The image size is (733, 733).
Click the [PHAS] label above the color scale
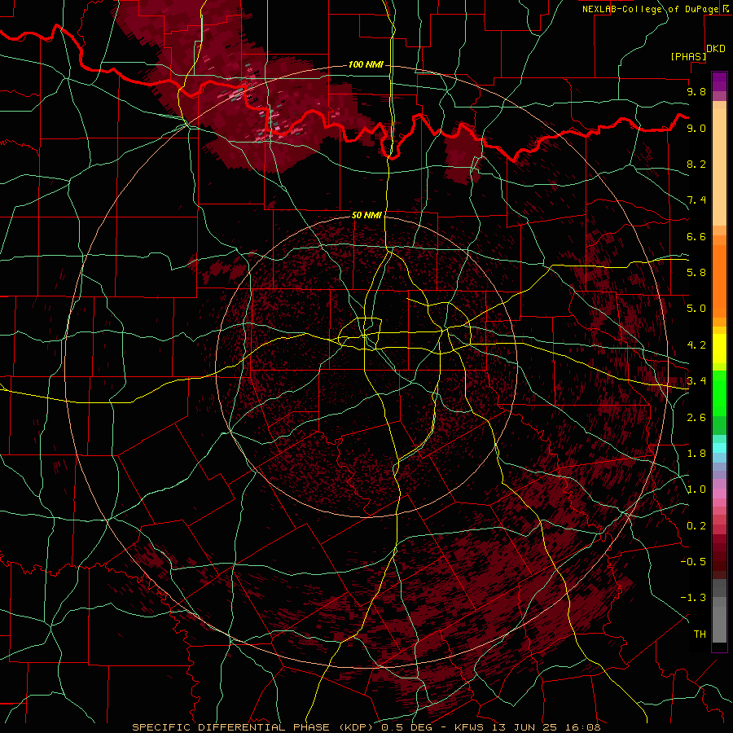[x=688, y=57]
